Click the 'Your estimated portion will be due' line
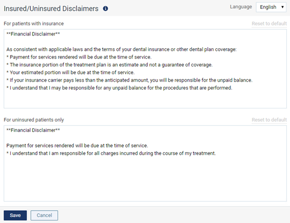 pyautogui.click(x=70, y=72)
